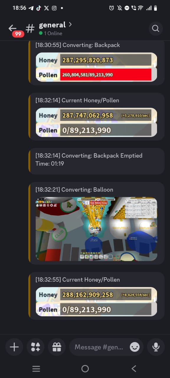Tap the plus attachment icon
Screen dimensions: 170x378
(x=14, y=347)
